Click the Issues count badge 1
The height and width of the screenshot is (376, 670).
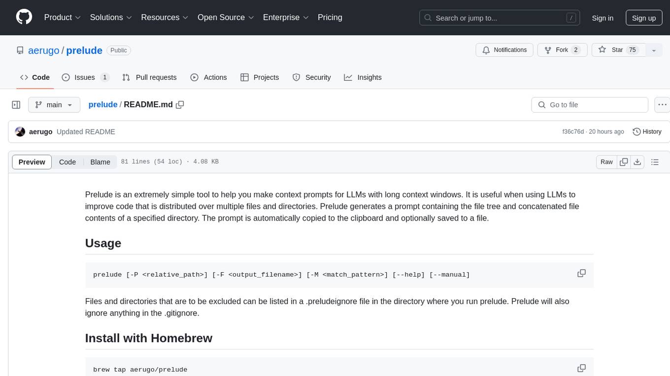(x=104, y=77)
